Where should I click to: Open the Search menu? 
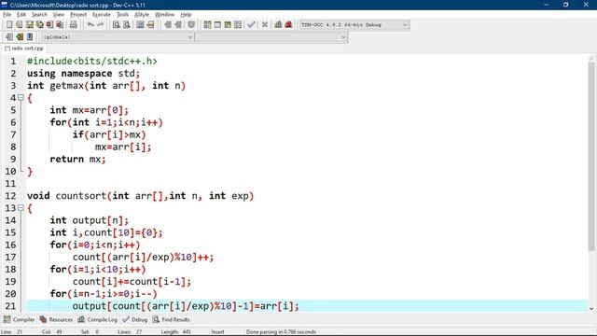(39, 15)
